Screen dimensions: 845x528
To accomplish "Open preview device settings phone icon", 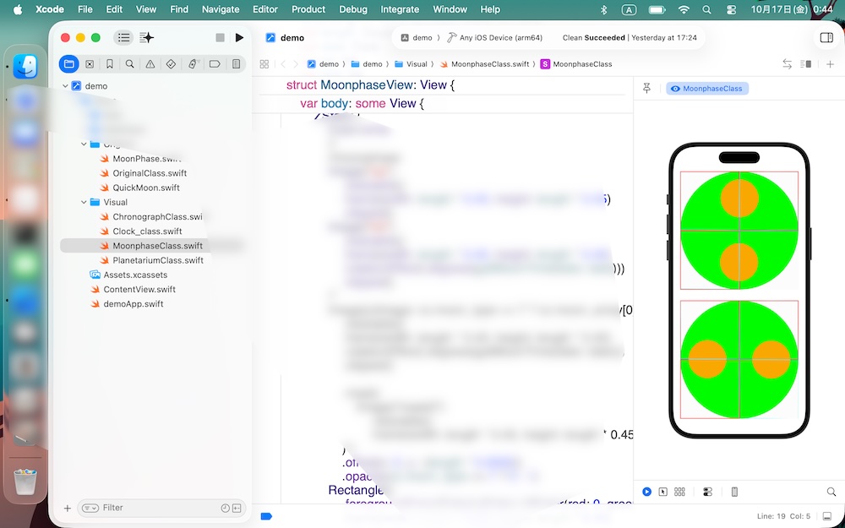I will tap(734, 492).
